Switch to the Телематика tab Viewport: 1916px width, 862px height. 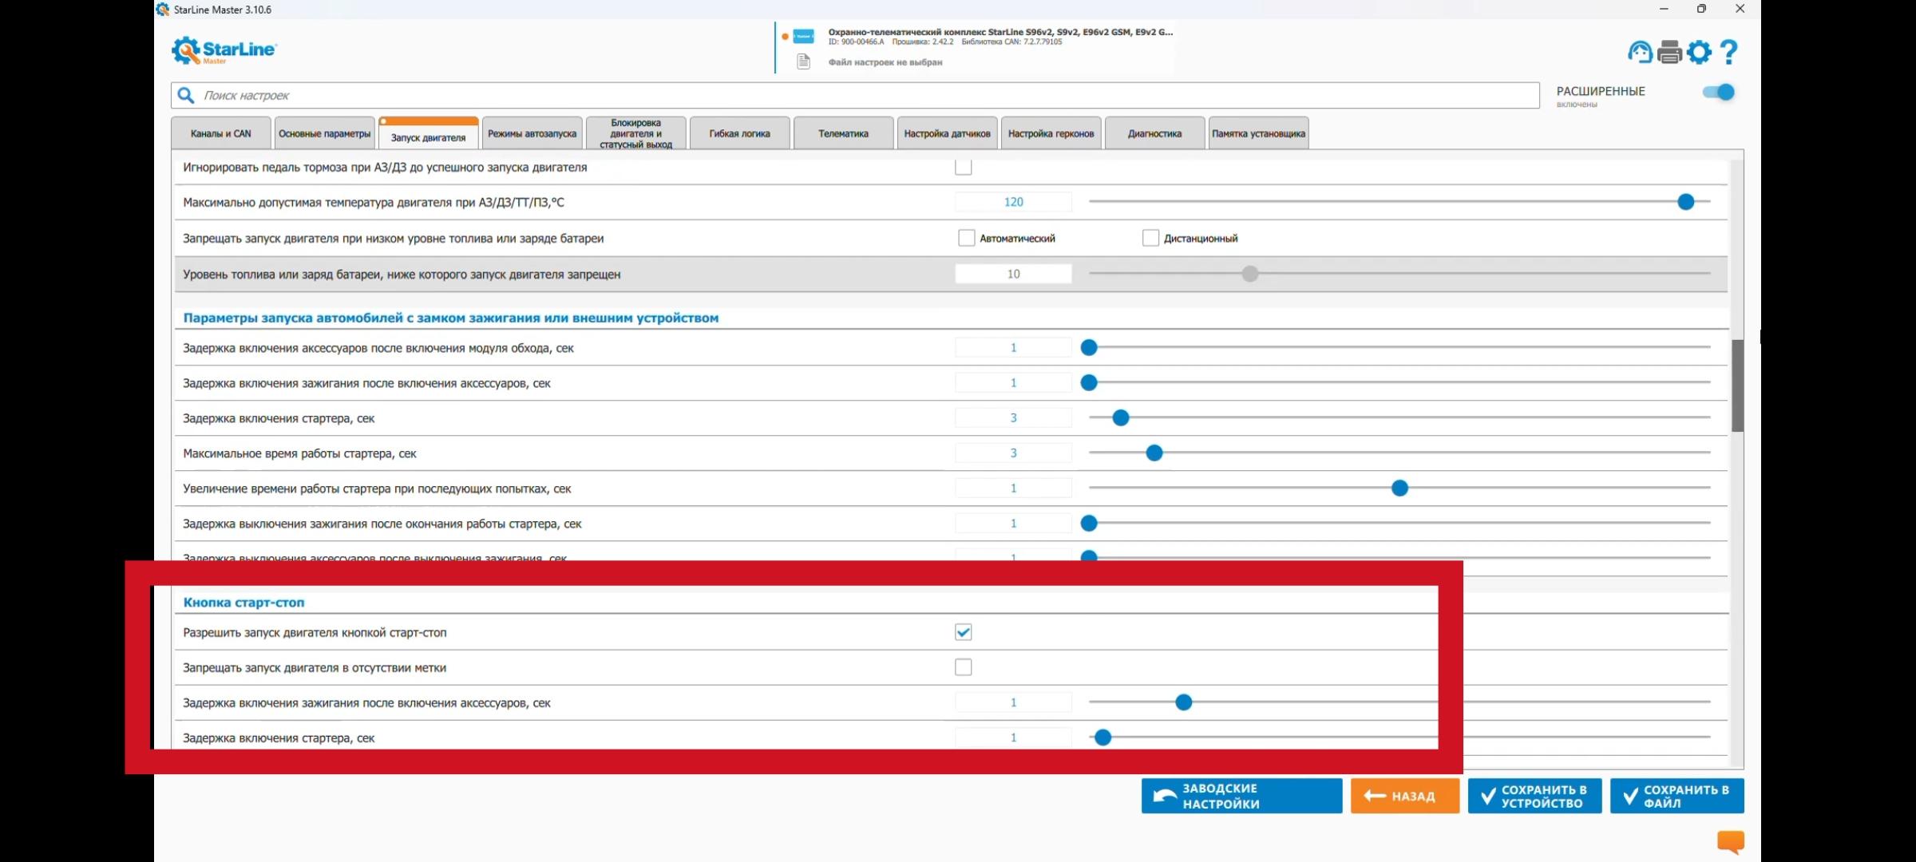[x=843, y=133]
